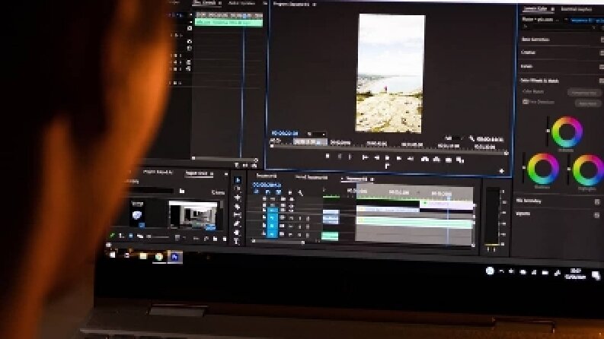
Task: Select the Razor tool
Action: pyautogui.click(x=238, y=207)
